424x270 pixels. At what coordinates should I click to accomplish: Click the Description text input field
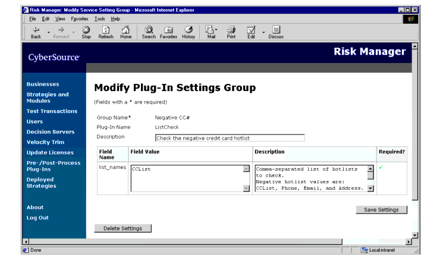(230, 138)
